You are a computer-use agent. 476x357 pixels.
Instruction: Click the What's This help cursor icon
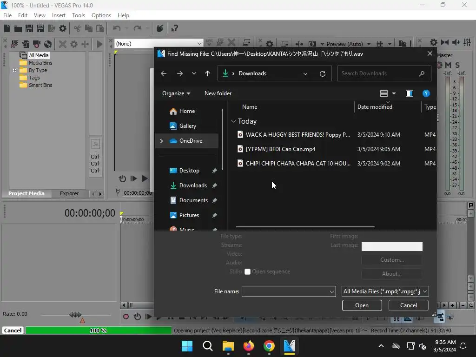[x=174, y=28]
